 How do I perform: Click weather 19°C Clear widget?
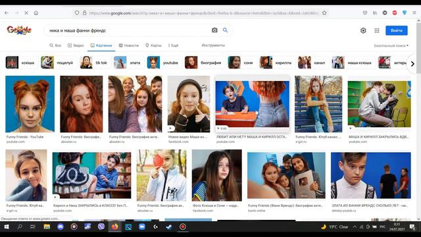(x=335, y=226)
